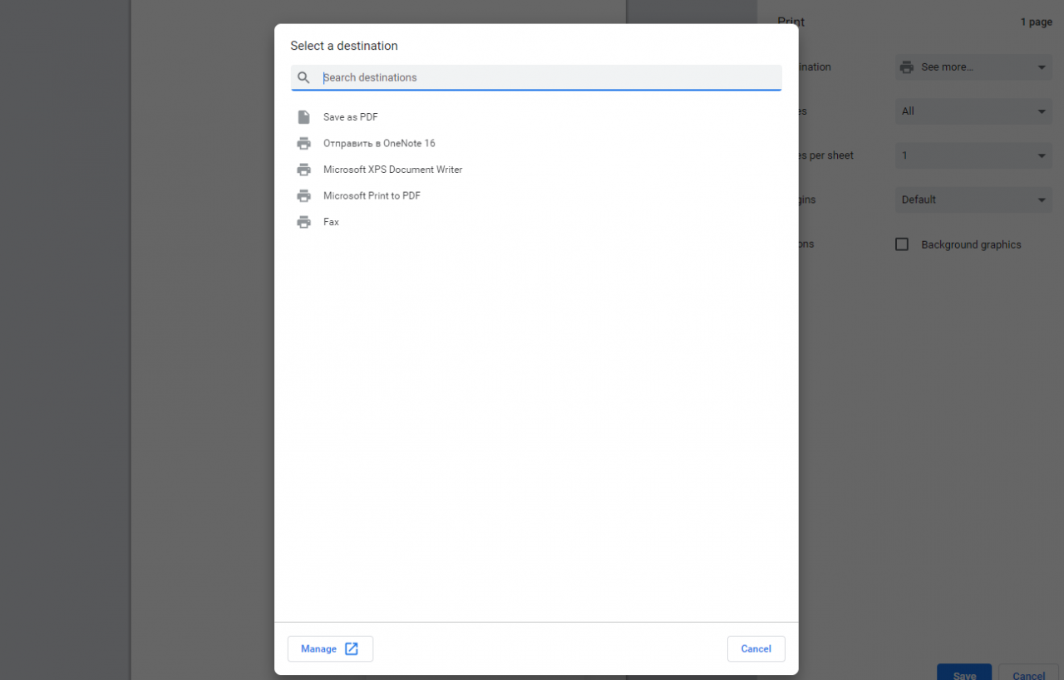Click the printer icon inside See more dropdown
Image resolution: width=1064 pixels, height=680 pixels.
tap(906, 67)
